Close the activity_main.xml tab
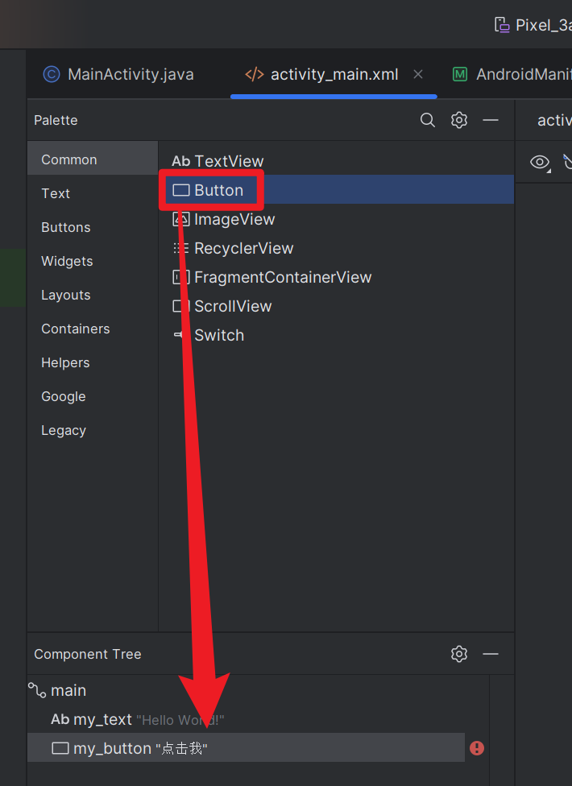The image size is (572, 786). point(418,74)
